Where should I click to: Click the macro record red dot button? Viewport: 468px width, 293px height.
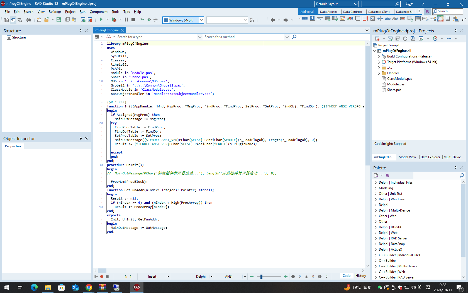pos(102,277)
